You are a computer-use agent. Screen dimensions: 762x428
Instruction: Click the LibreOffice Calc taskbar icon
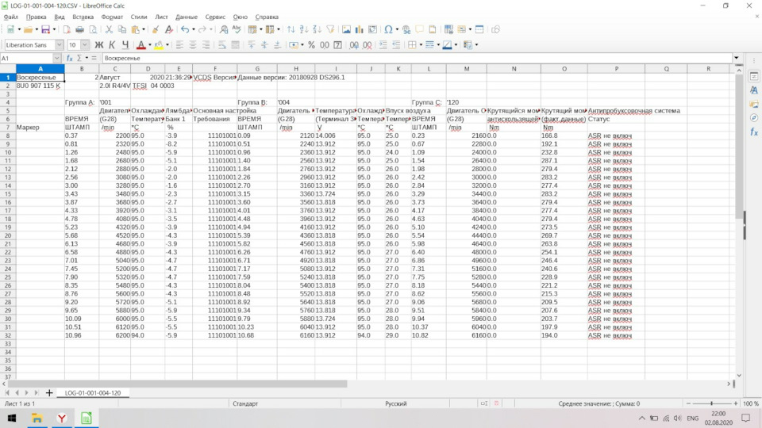coord(86,418)
